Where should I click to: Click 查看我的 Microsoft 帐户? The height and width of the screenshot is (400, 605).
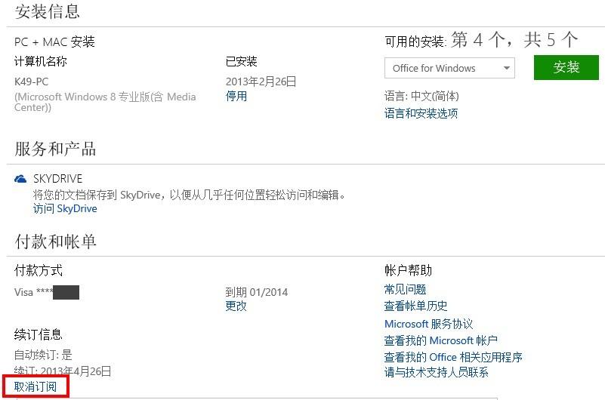pyautogui.click(x=440, y=340)
